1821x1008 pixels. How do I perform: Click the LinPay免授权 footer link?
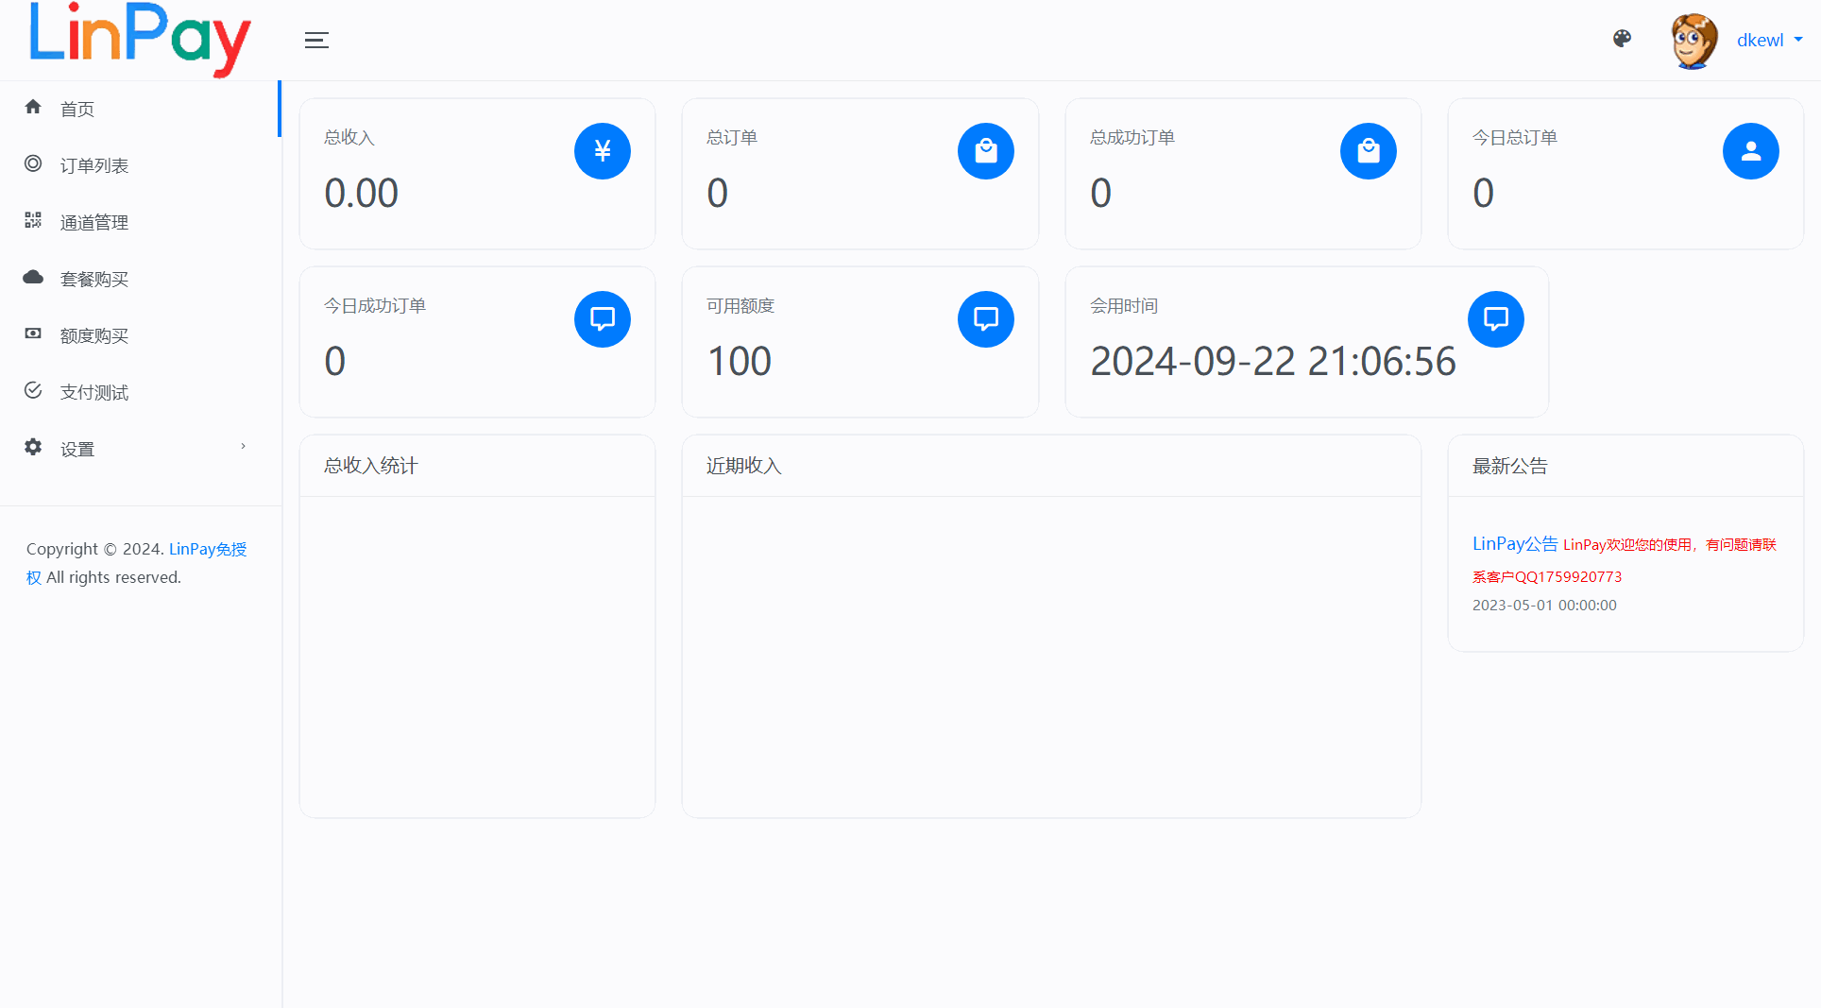(207, 549)
